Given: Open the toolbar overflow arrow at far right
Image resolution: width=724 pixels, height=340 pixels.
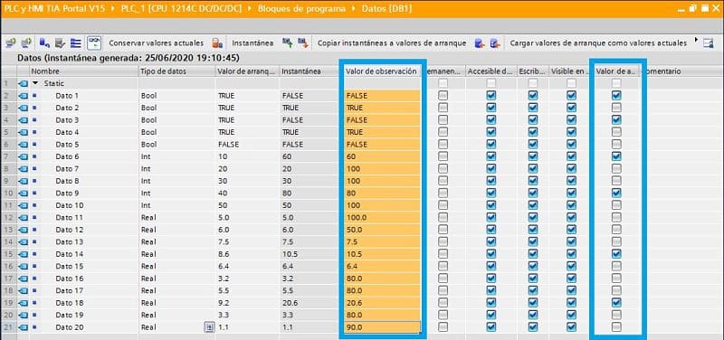Looking at the screenshot, I should [696, 41].
